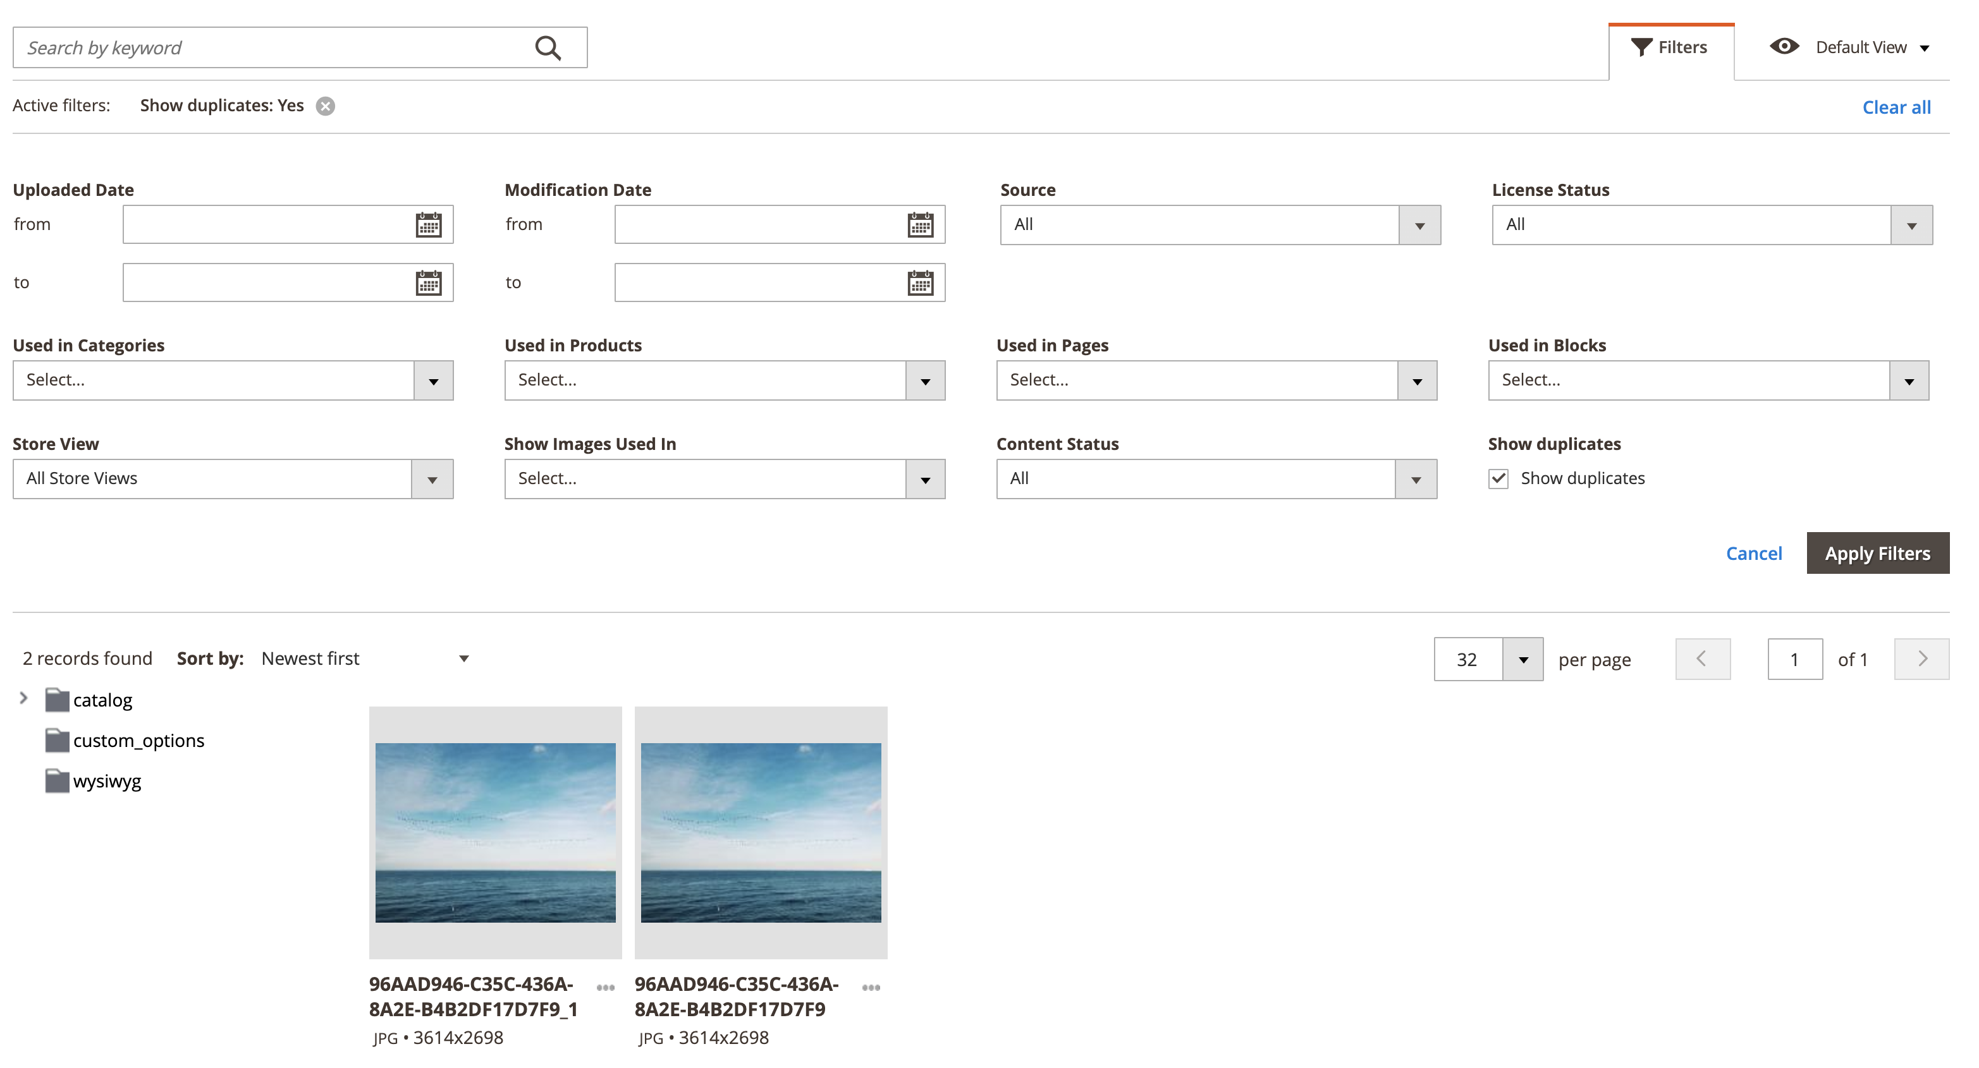Uncheck the Show duplicates checkbox

pyautogui.click(x=1498, y=478)
